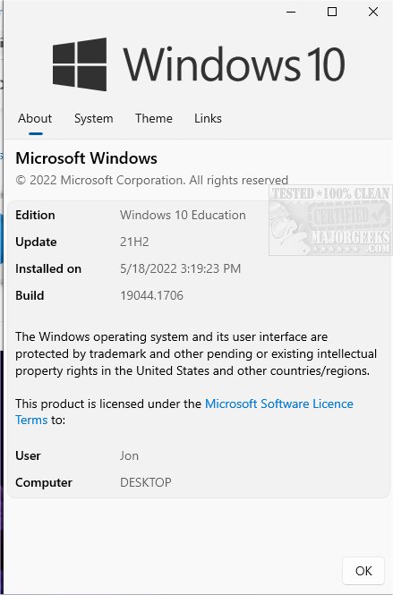Click the Update label
The width and height of the screenshot is (393, 595).
[36, 242]
